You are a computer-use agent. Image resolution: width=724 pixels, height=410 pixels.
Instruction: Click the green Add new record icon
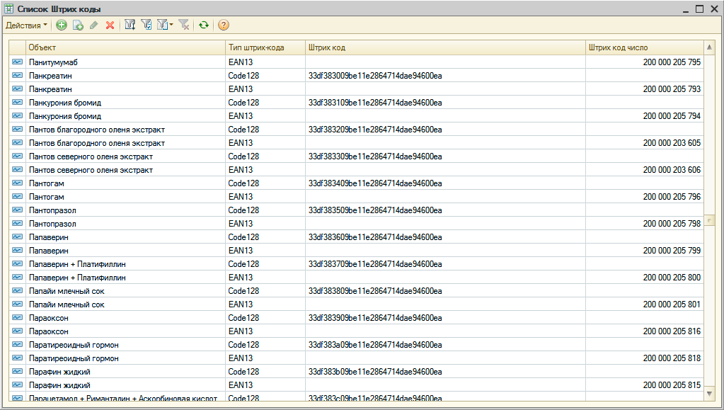[x=62, y=25]
